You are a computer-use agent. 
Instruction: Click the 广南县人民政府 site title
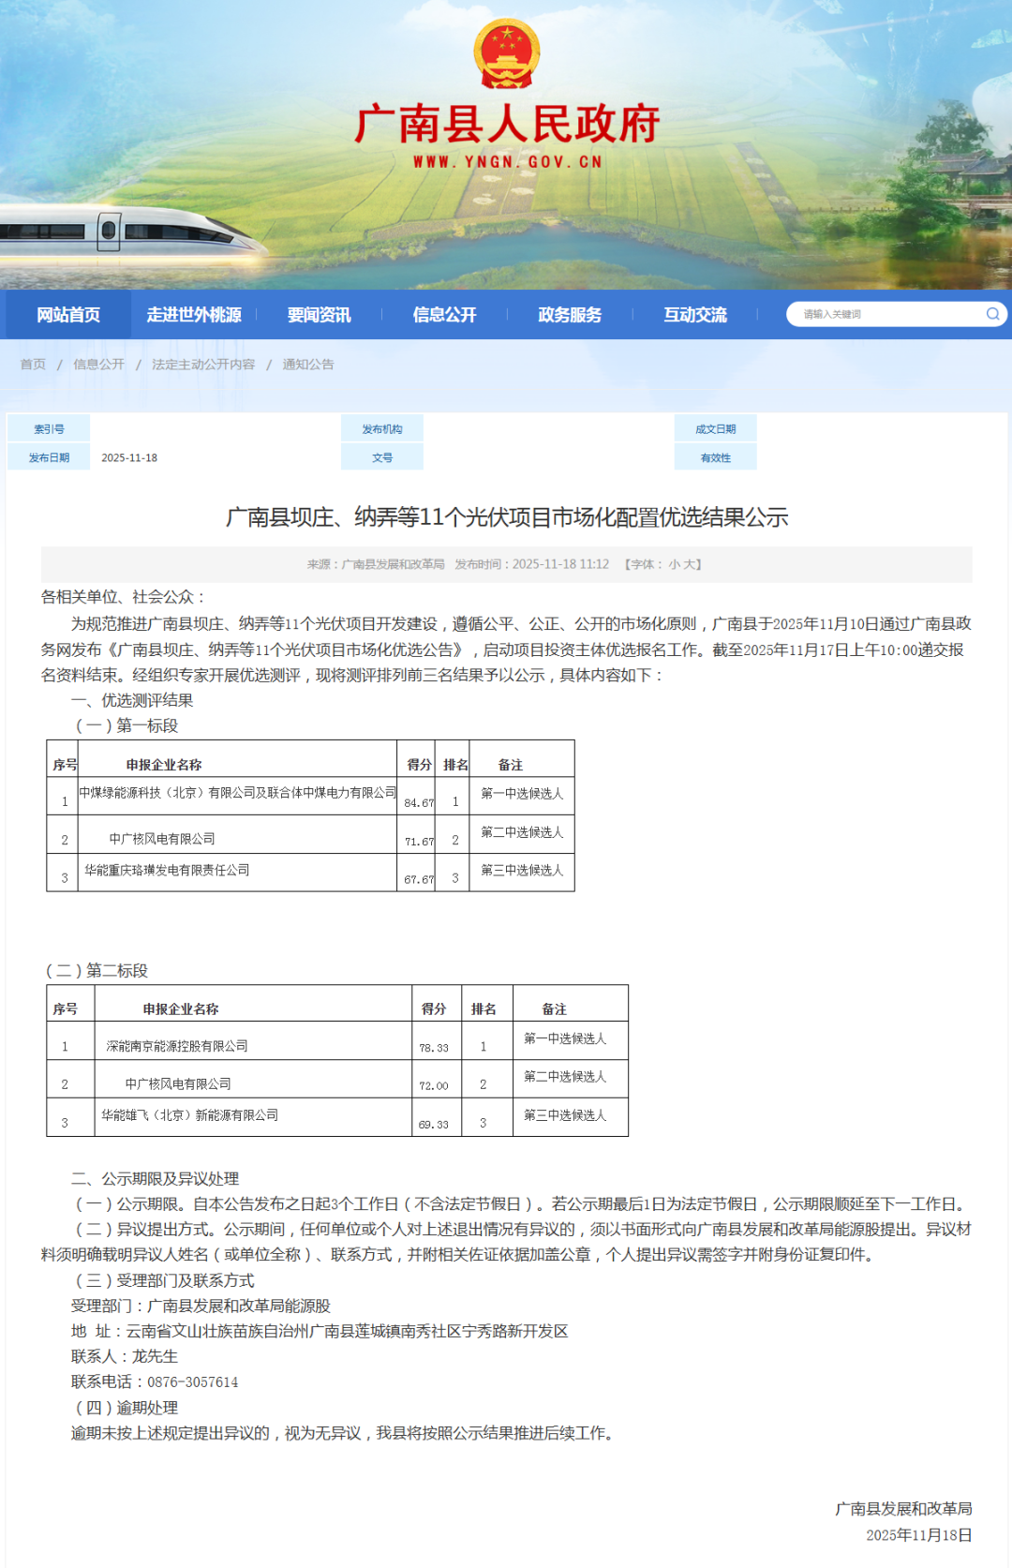tap(506, 125)
